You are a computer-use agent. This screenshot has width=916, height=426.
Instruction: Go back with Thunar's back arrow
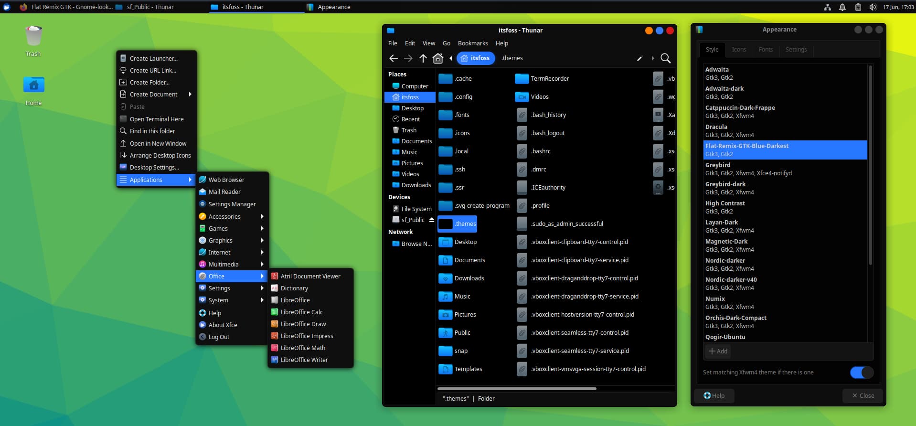pyautogui.click(x=394, y=58)
